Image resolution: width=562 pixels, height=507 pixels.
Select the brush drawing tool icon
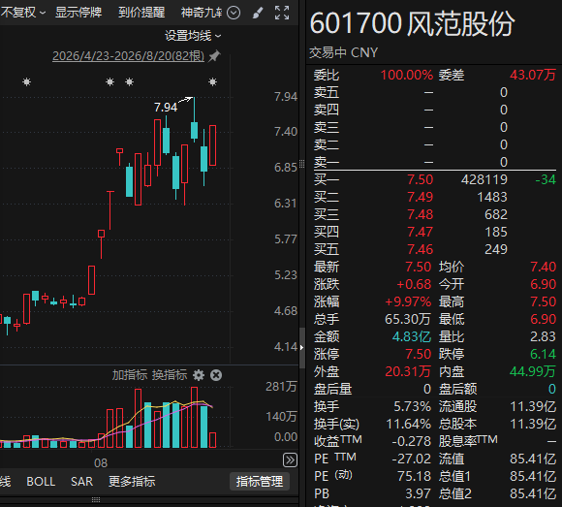258,13
